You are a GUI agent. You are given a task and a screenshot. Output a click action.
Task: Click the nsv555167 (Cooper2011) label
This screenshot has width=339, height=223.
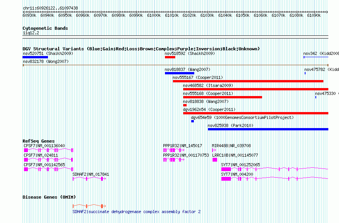click(x=198, y=77)
